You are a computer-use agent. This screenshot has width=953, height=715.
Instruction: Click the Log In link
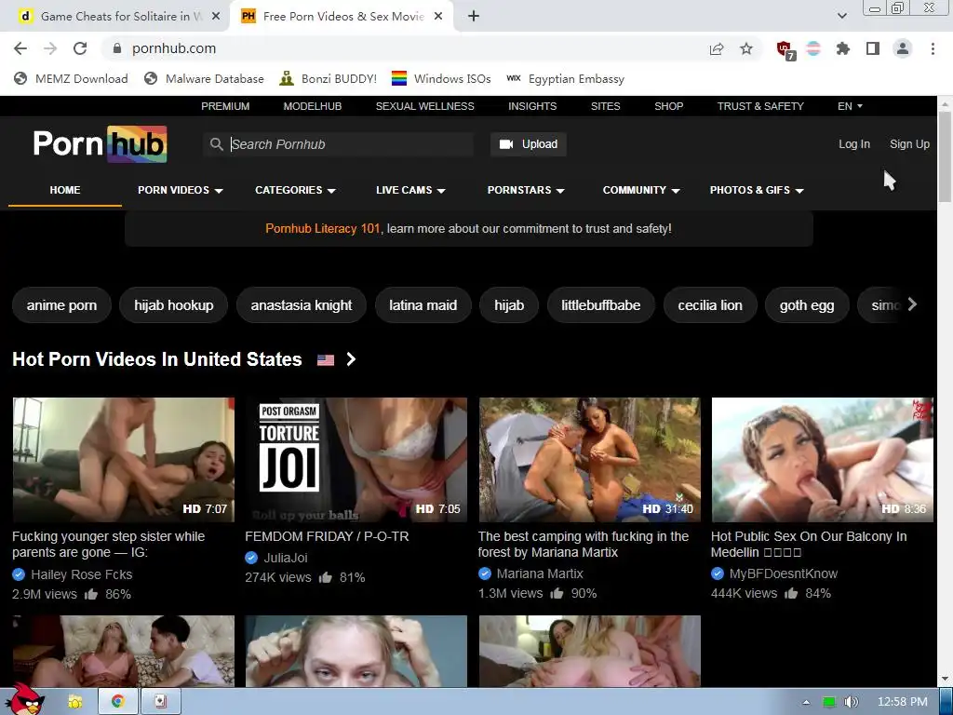(854, 144)
